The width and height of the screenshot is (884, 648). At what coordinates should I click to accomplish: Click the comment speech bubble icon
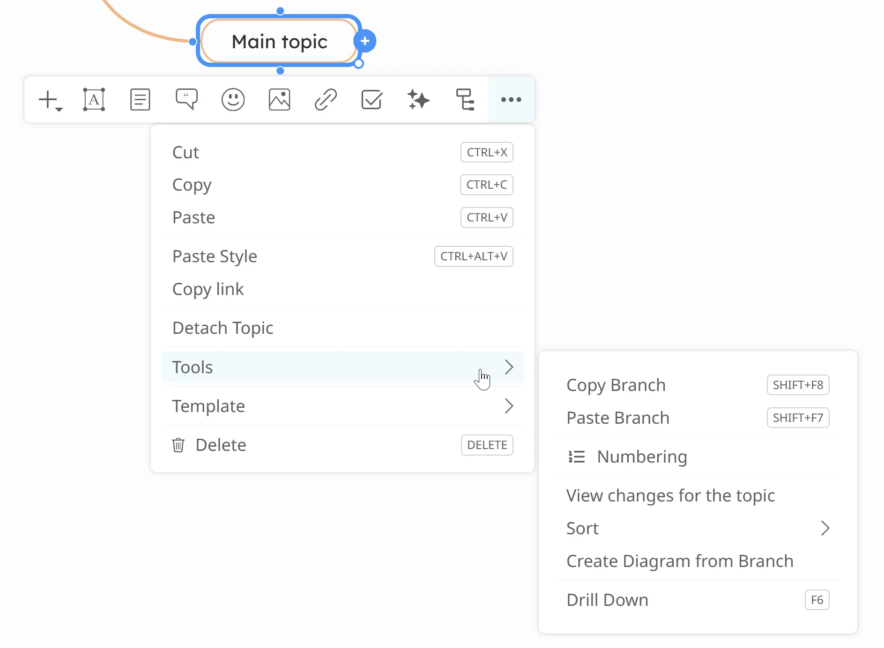[186, 100]
